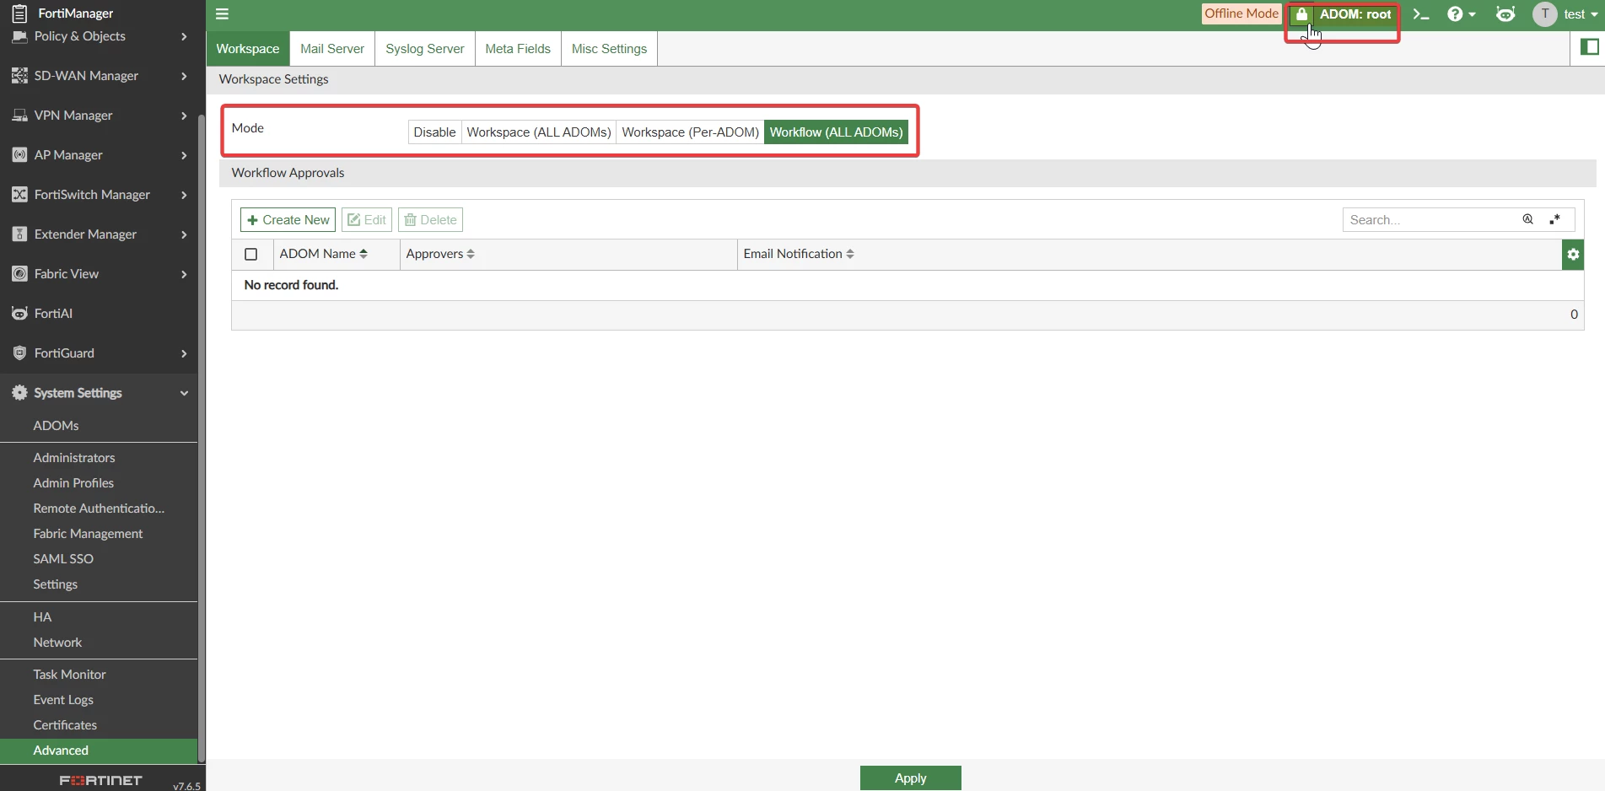Select Workspace (ALL ADOMs) mode
1605x791 pixels.
539,132
